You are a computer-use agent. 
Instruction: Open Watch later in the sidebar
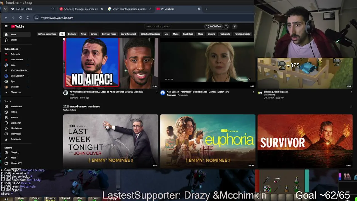pyautogui.click(x=16, y=123)
